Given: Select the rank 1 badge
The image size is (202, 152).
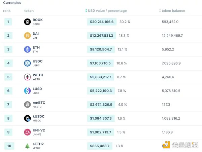Looking at the screenshot, I should [x=8, y=22].
